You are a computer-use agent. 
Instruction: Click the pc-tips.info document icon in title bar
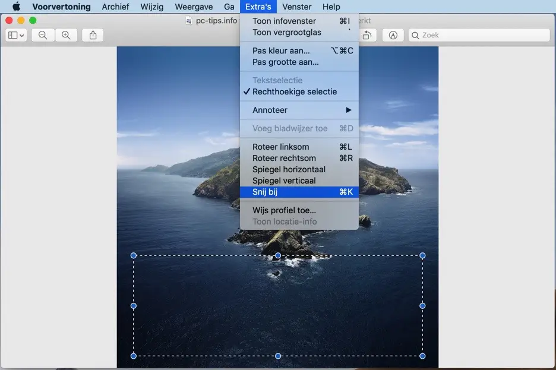(189, 21)
